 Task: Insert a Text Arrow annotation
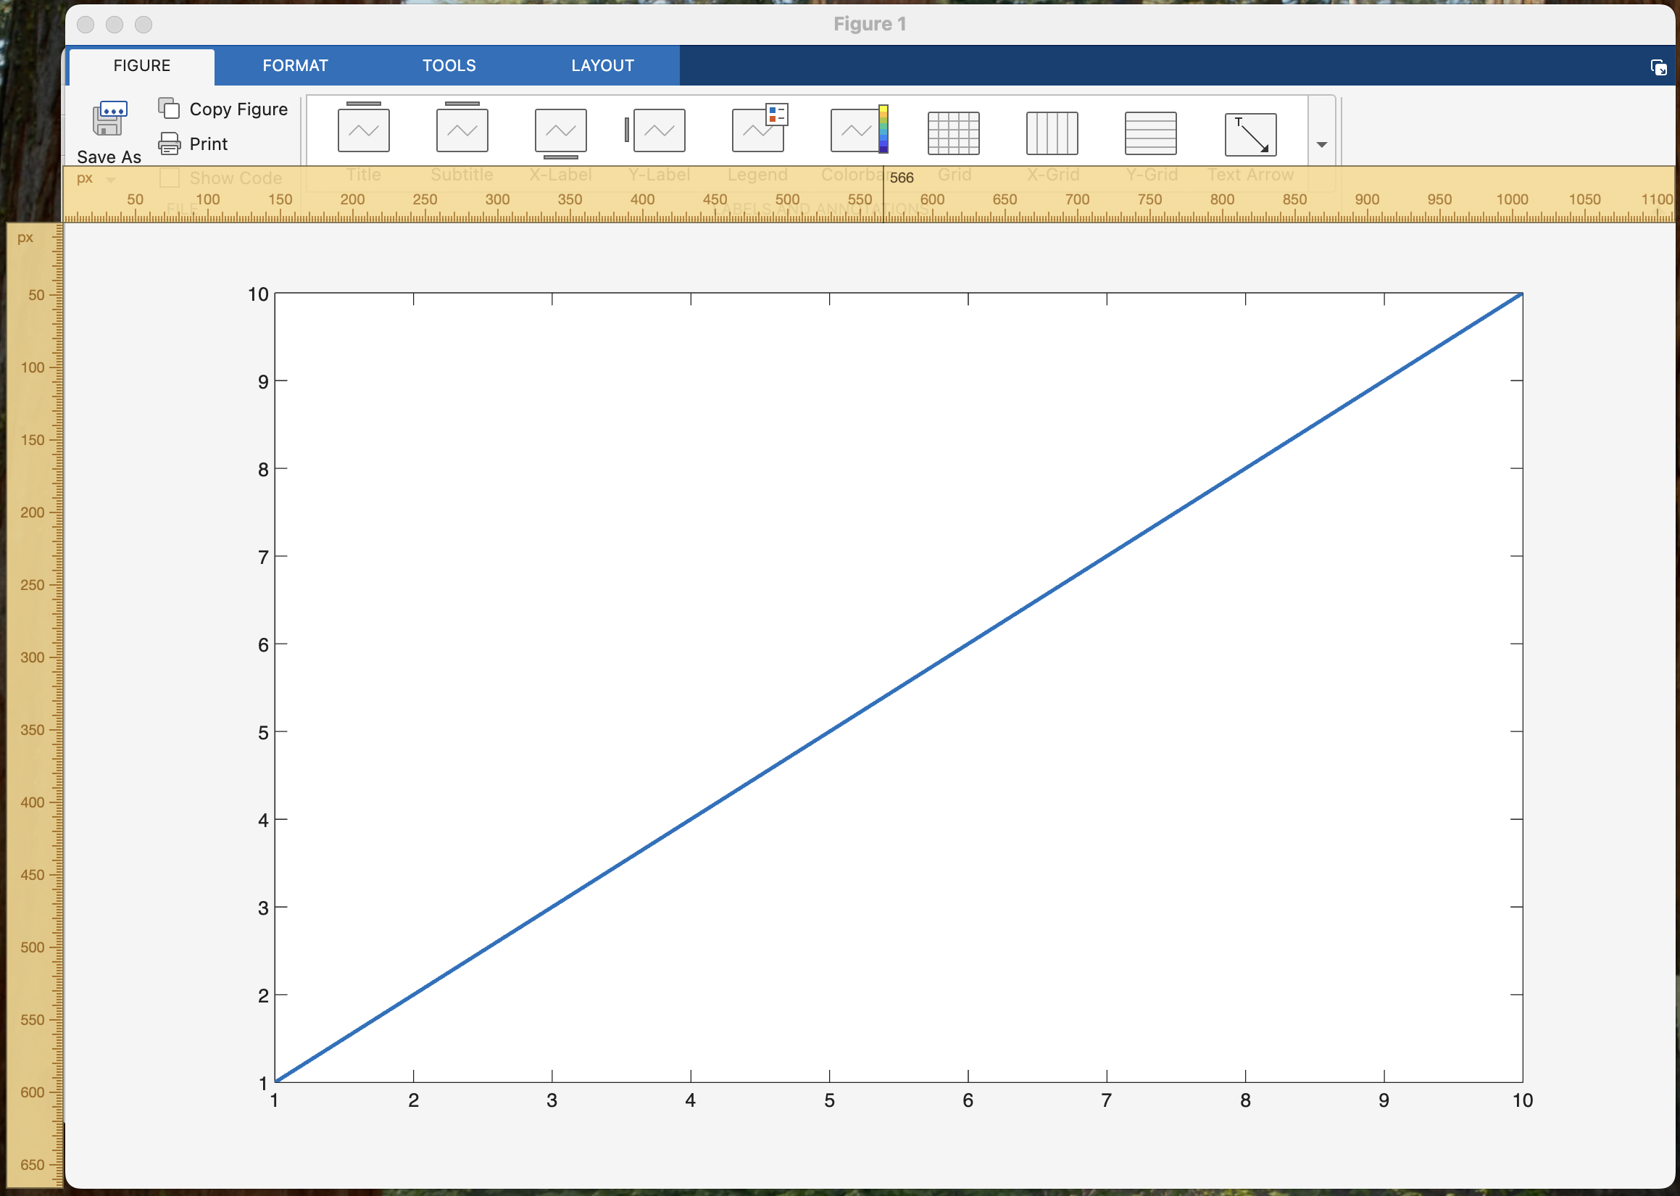[1250, 134]
